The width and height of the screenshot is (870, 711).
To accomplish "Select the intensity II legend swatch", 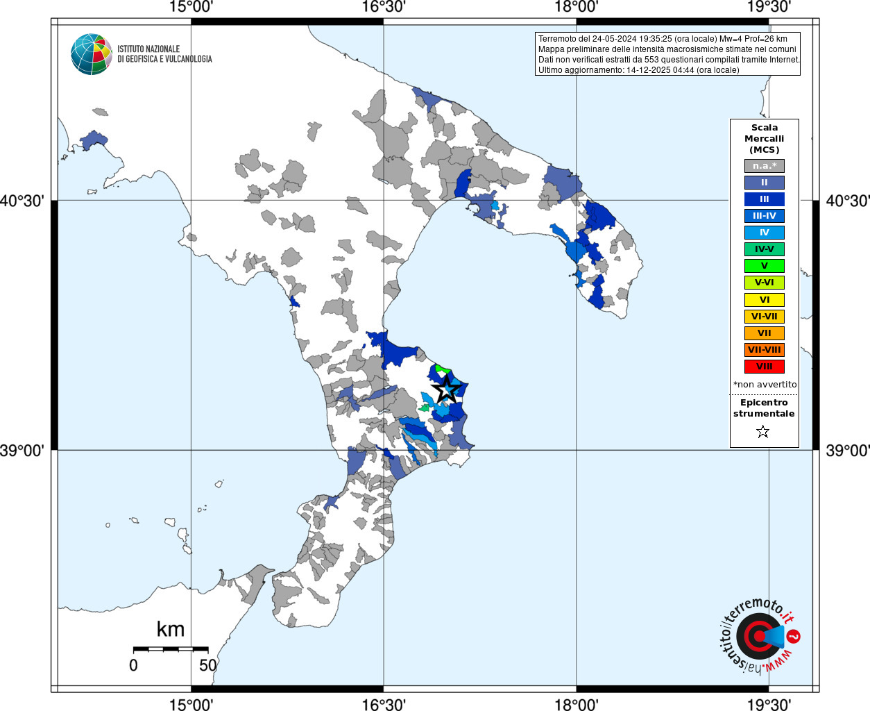I will (x=764, y=183).
